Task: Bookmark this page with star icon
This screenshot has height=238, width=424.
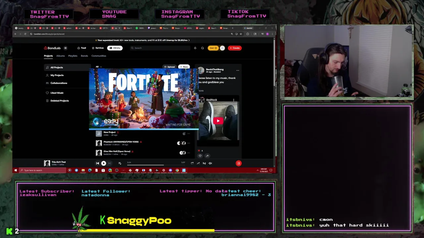Action: tap(241, 34)
